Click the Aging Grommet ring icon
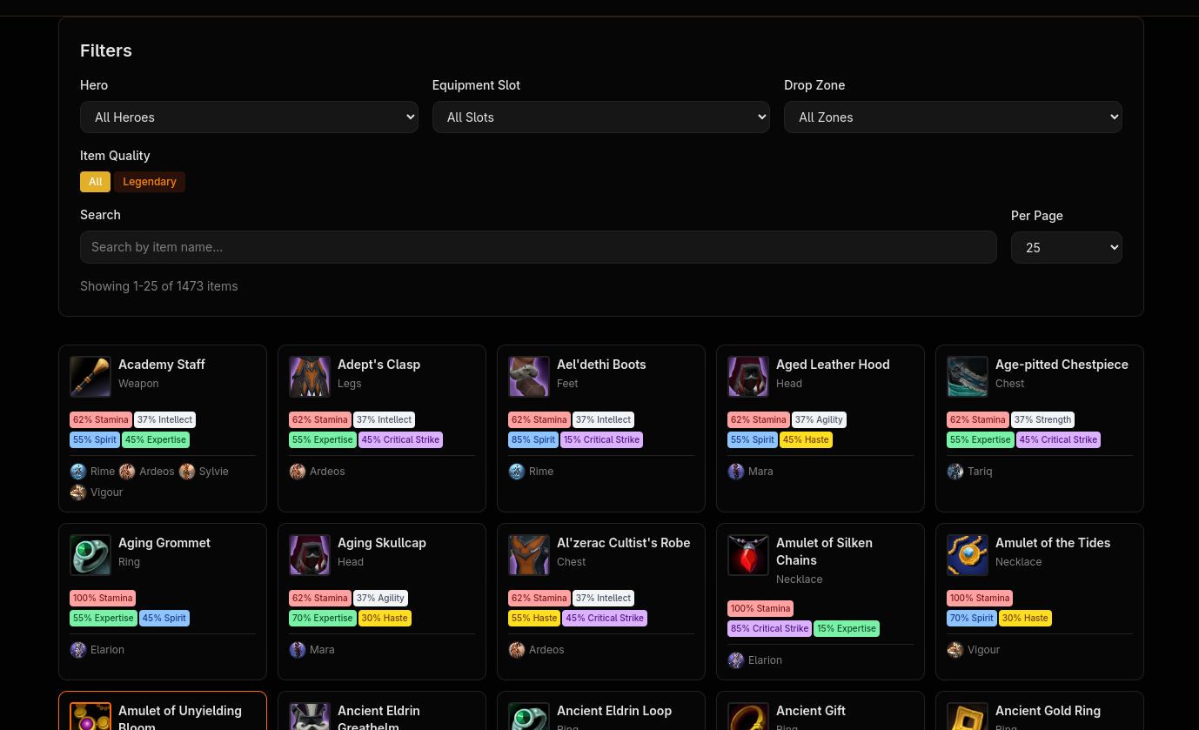This screenshot has width=1199, height=730. (x=90, y=554)
